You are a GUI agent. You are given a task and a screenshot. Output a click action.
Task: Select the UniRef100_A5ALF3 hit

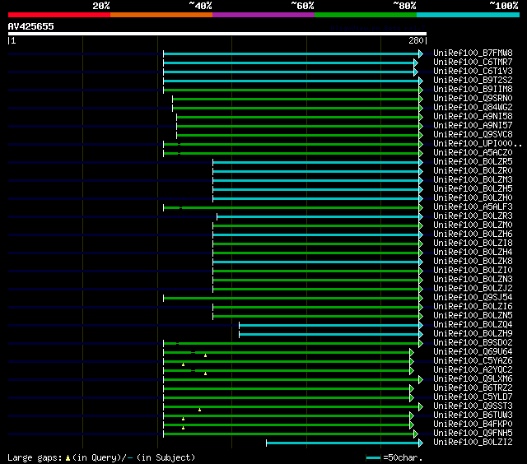click(473, 207)
